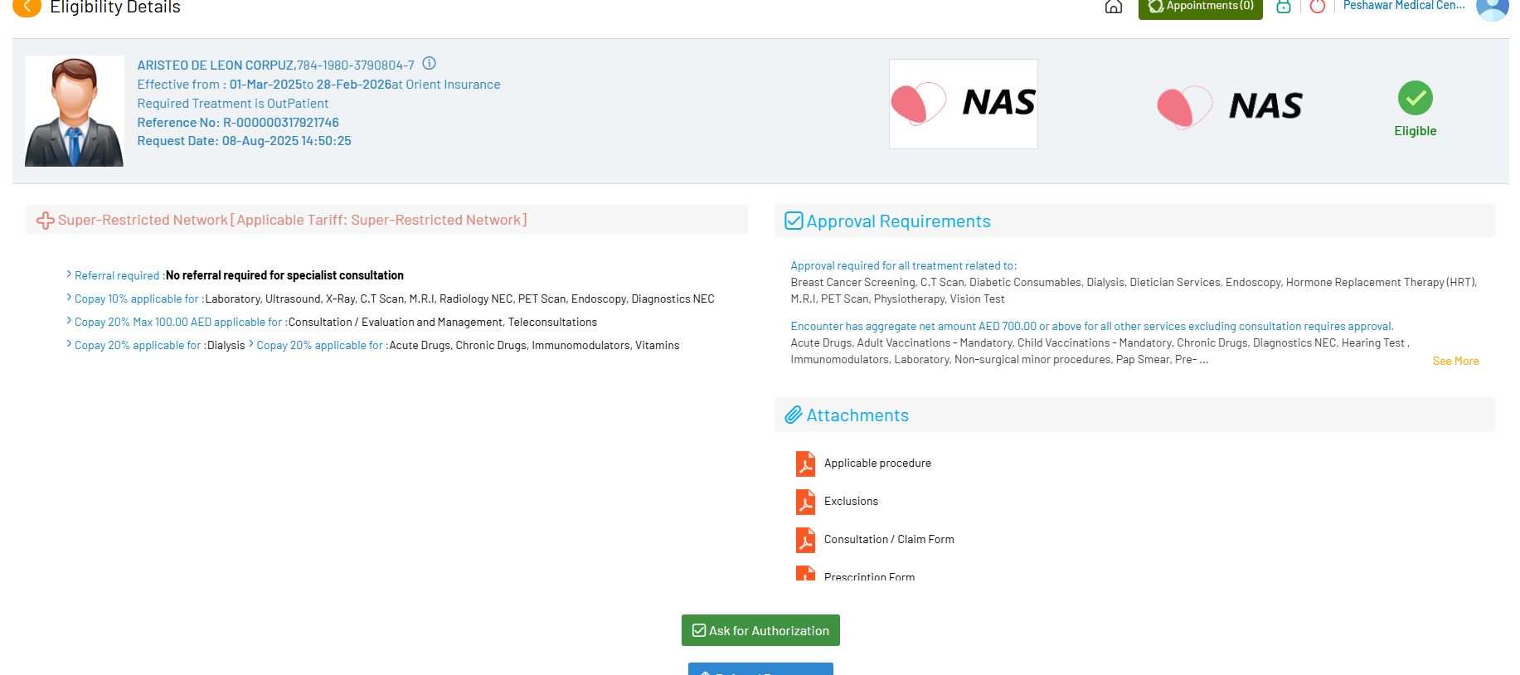Image resolution: width=1520 pixels, height=675 pixels.
Task: Open the user profile avatar in header
Action: click(x=1493, y=7)
